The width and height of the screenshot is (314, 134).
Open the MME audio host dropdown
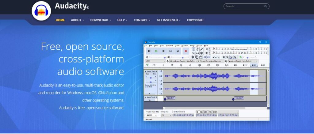(155, 61)
